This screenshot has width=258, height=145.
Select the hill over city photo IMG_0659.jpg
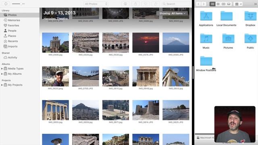pos(85,110)
